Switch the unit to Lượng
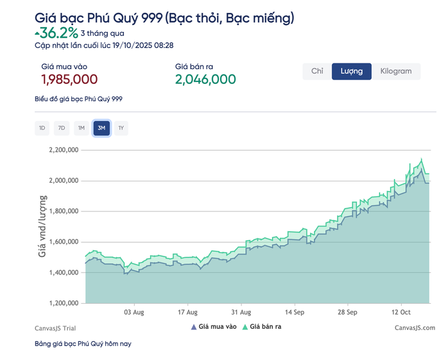448x350 pixels. 351,71
